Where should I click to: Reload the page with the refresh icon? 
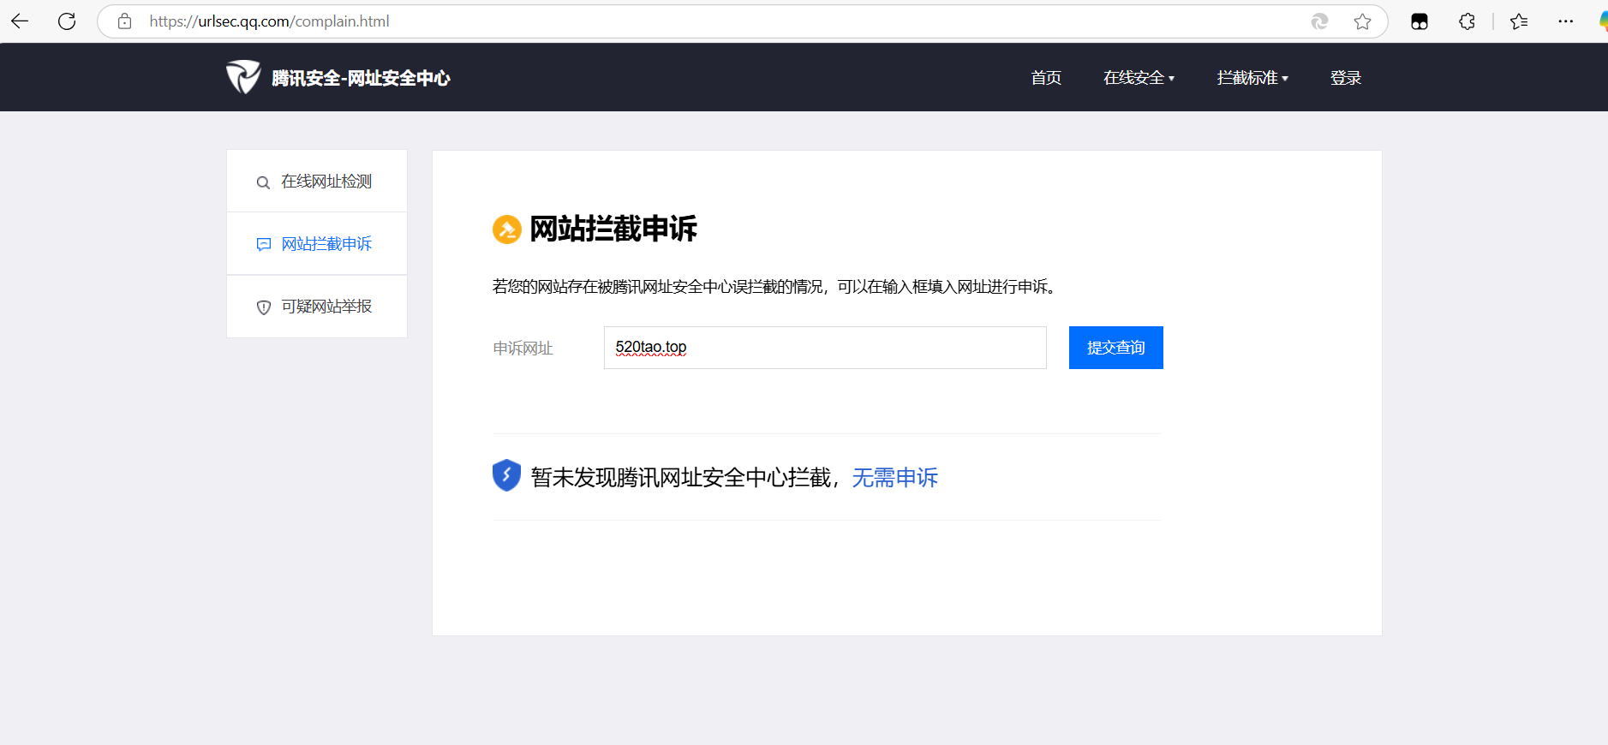[67, 21]
